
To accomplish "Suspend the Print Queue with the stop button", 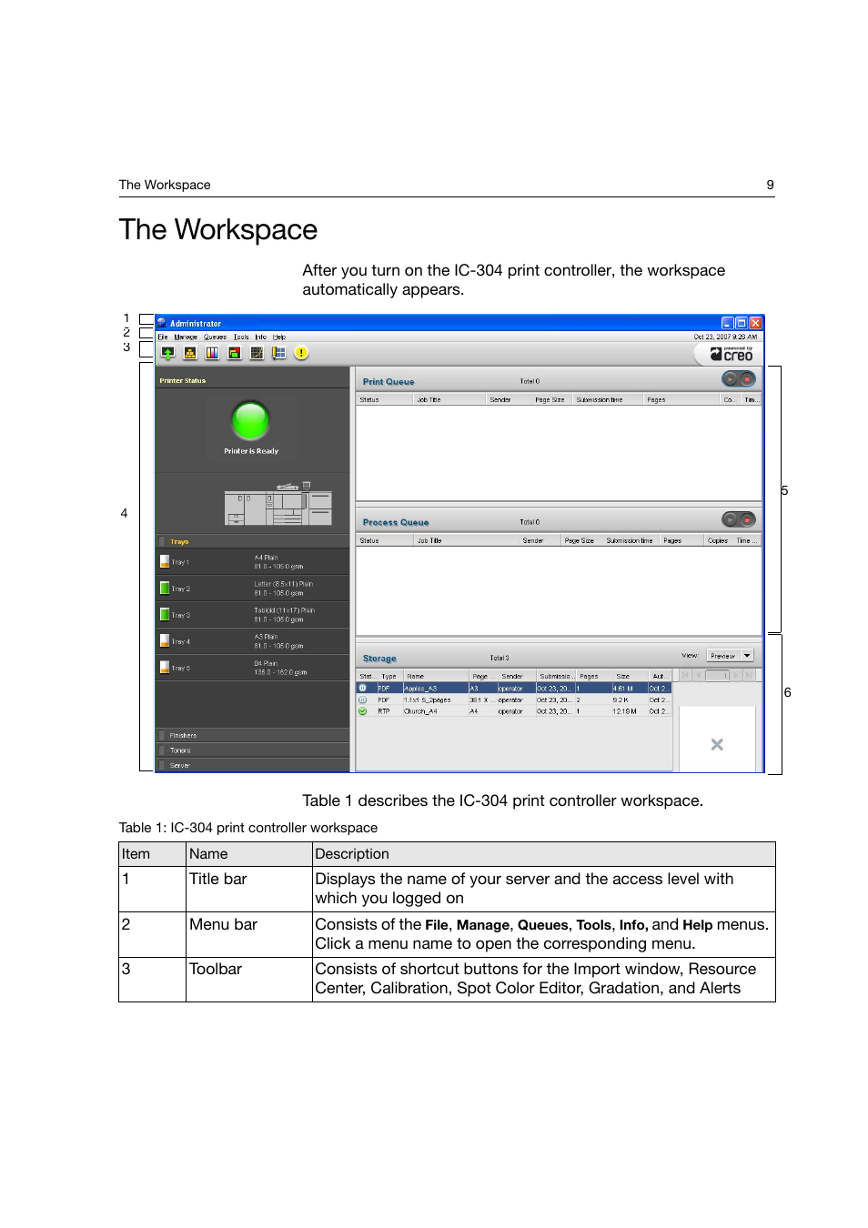I will (x=747, y=379).
